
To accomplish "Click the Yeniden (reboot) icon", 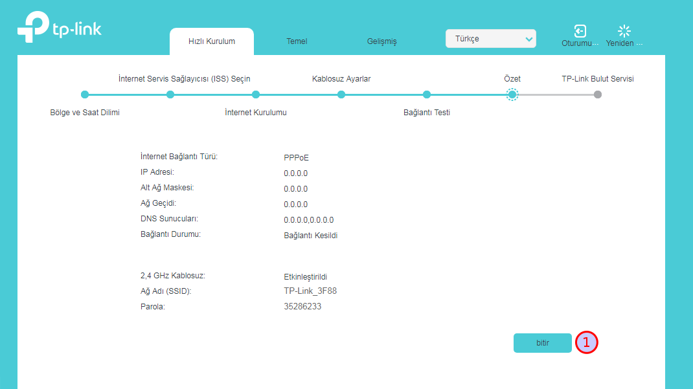I will click(624, 31).
